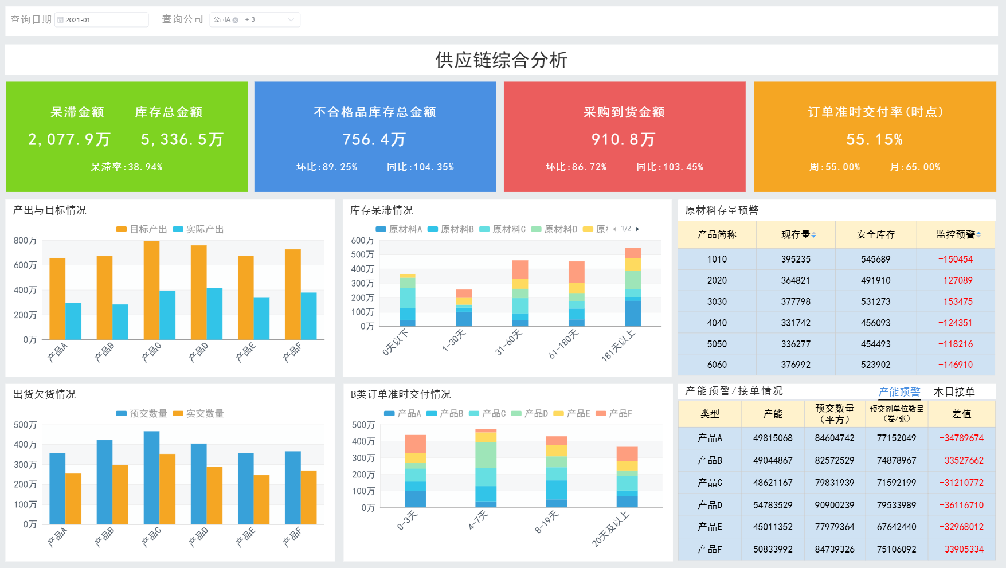
Task: Click the 4-7天 stacked bar in B类订单 chart
Action: point(486,468)
